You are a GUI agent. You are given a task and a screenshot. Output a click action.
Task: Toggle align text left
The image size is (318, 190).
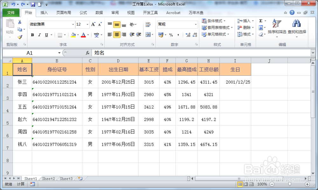click(110, 35)
